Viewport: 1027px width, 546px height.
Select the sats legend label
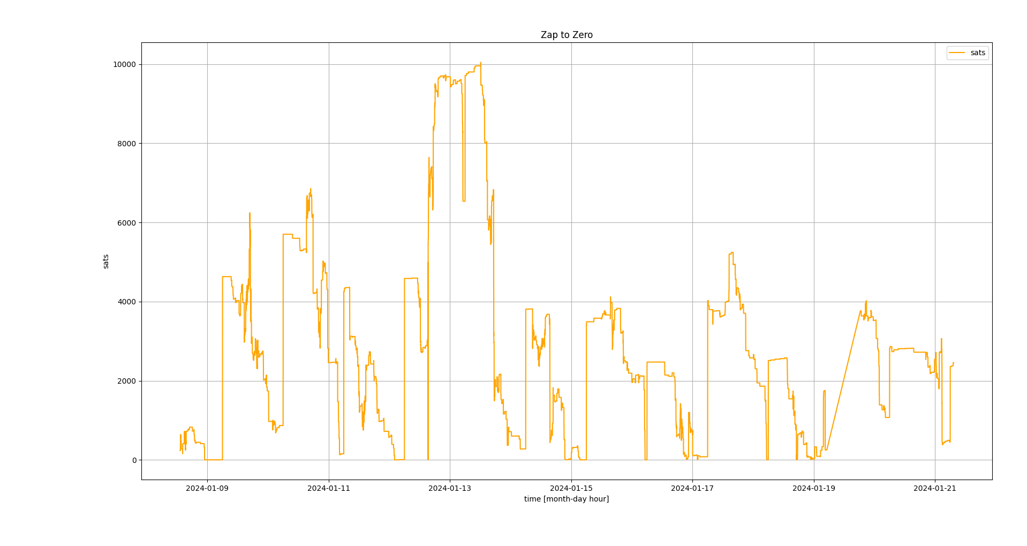click(977, 53)
